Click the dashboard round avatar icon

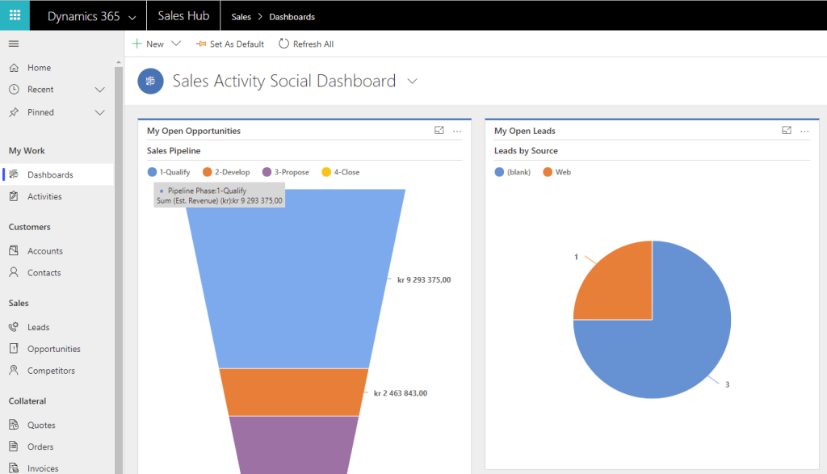pyautogui.click(x=151, y=81)
